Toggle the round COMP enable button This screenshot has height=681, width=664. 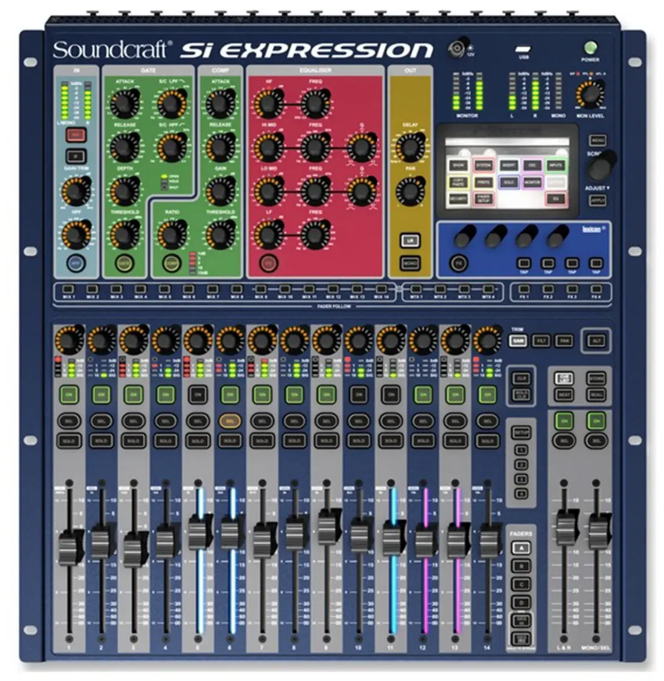point(172,263)
